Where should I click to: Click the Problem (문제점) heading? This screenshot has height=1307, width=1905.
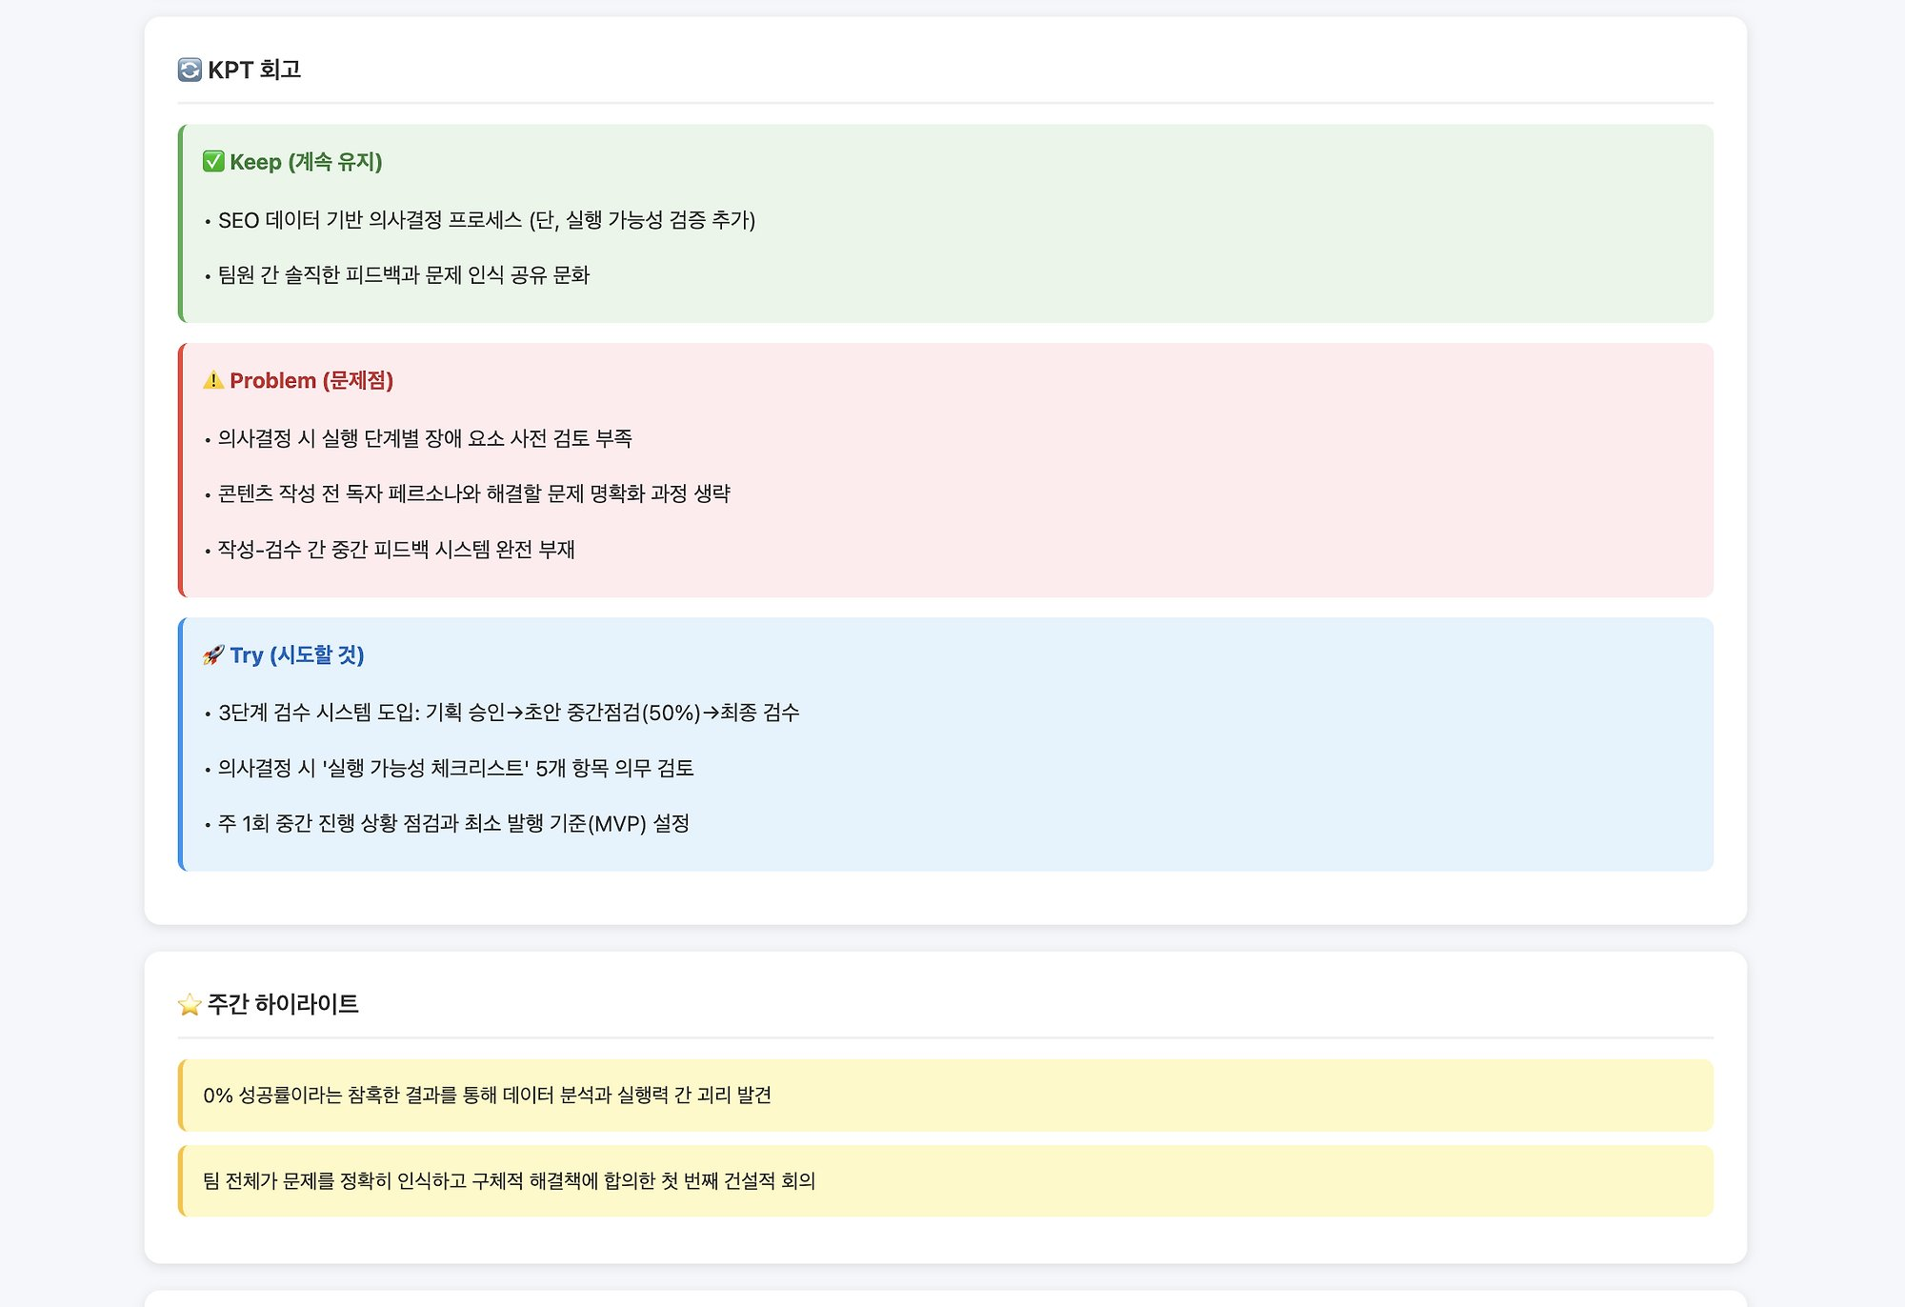click(x=311, y=381)
